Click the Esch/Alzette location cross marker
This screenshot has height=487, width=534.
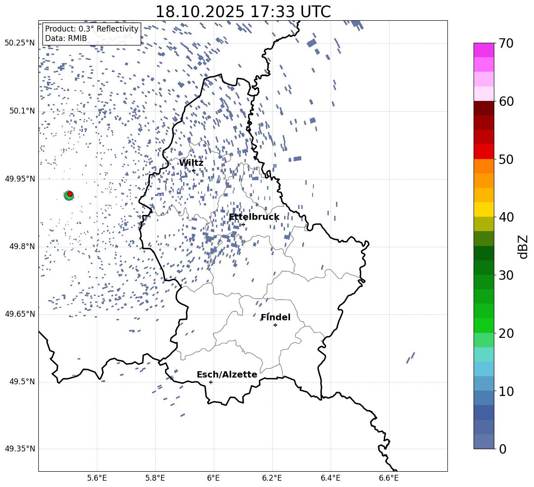(211, 382)
